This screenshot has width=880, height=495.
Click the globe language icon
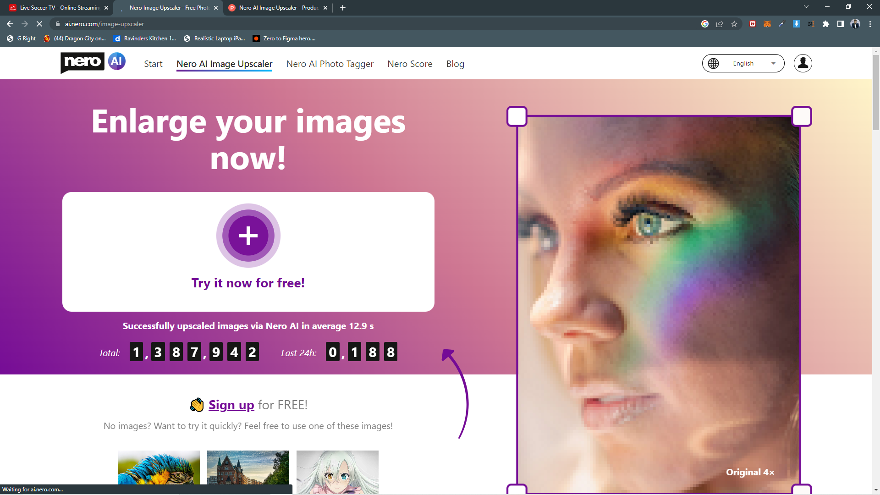click(x=713, y=63)
